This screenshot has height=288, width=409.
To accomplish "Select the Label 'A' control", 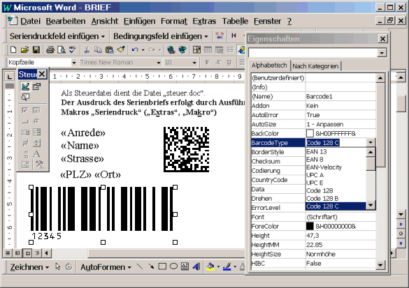I will [37, 153].
